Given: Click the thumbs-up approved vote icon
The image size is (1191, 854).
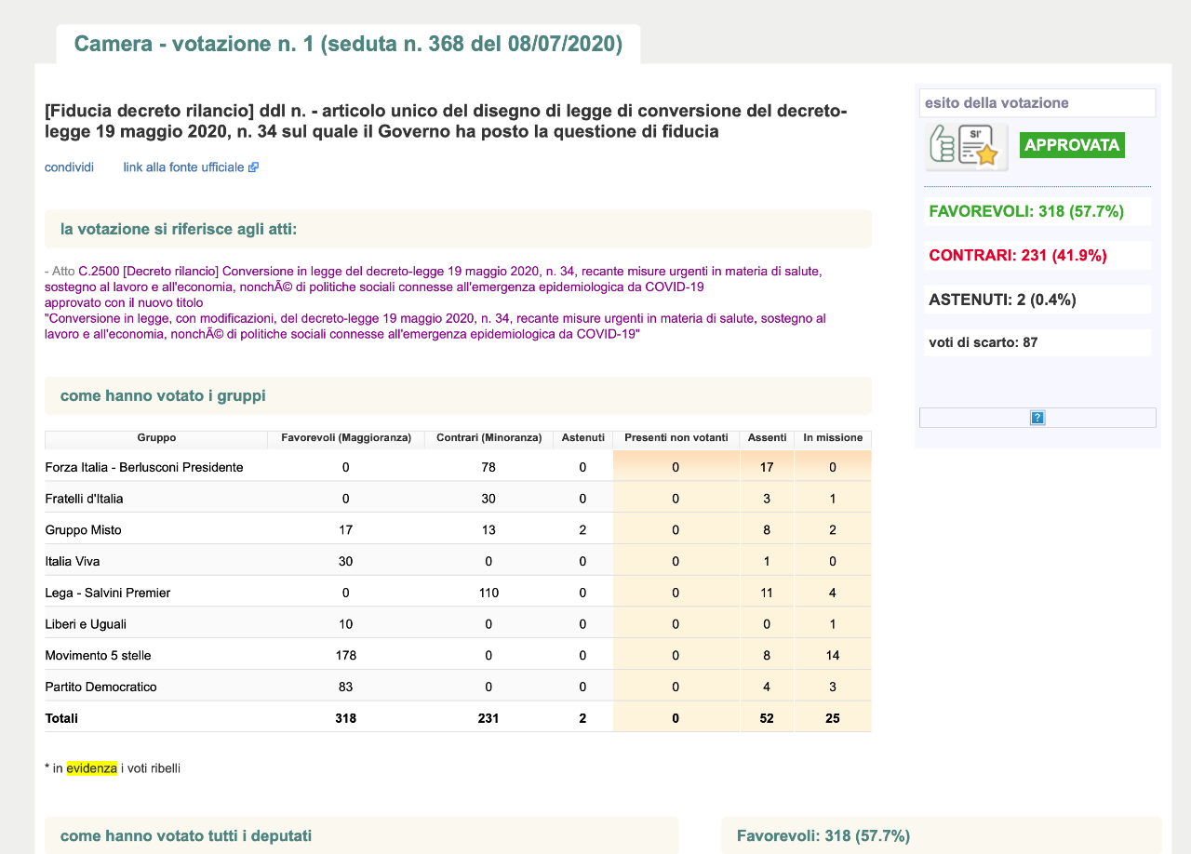Looking at the screenshot, I should coord(966,147).
